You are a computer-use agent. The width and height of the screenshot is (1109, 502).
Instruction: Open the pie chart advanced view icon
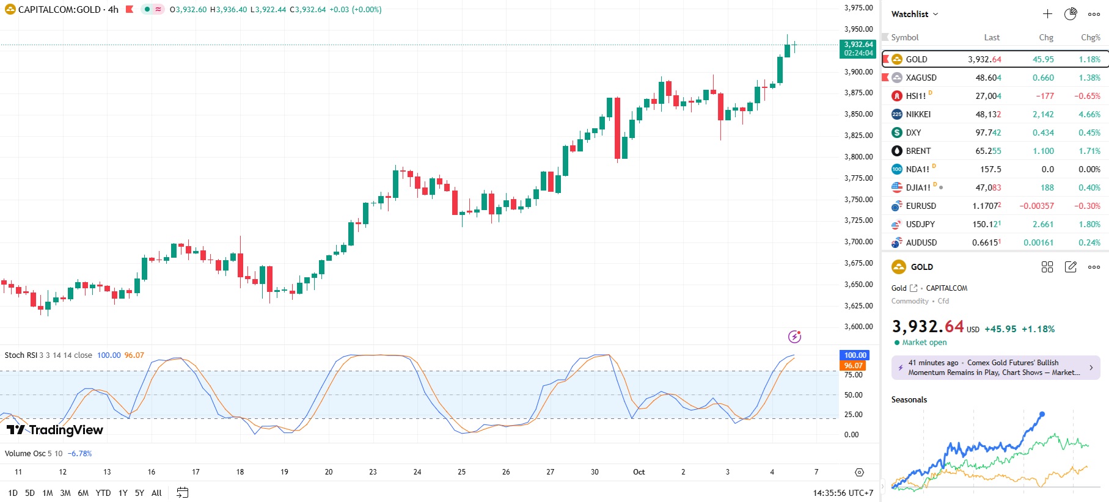1071,14
